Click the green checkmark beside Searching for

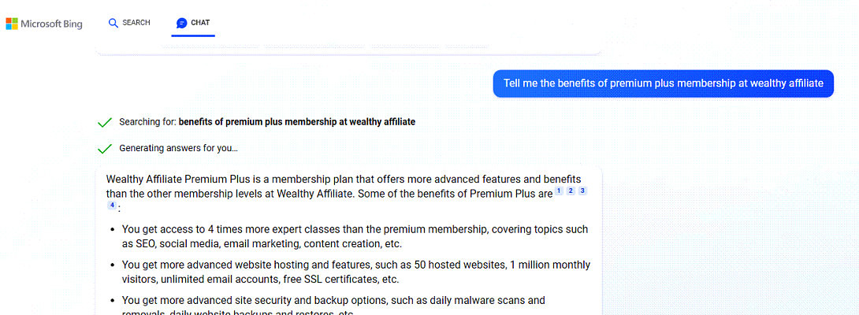coord(104,122)
